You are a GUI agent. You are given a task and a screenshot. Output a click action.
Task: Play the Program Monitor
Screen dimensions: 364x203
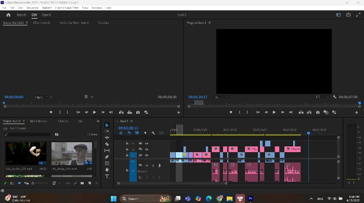pos(274,112)
